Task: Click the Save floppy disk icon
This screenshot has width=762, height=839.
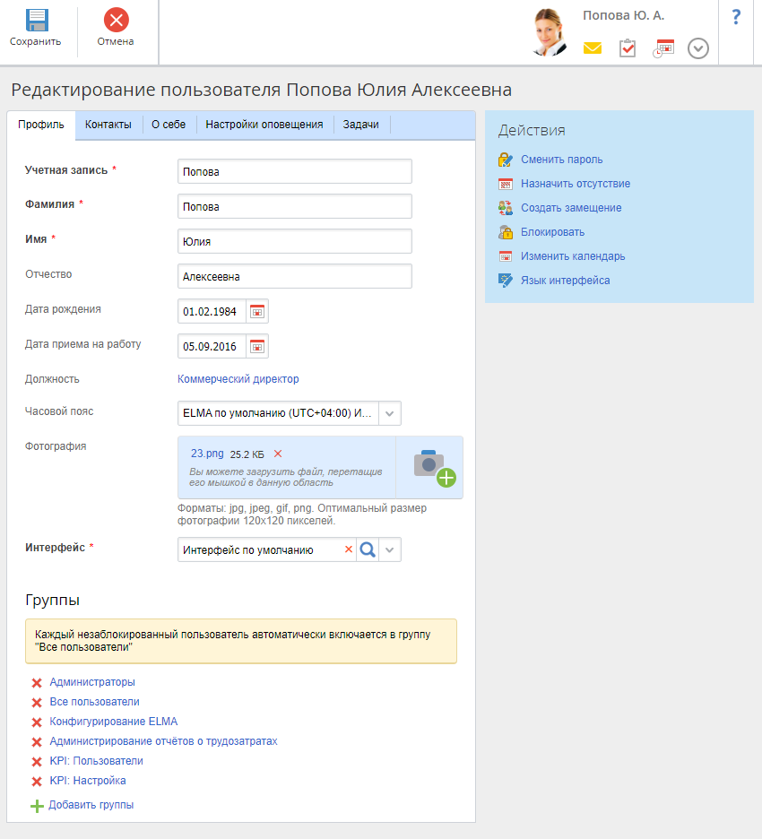Action: click(x=36, y=21)
